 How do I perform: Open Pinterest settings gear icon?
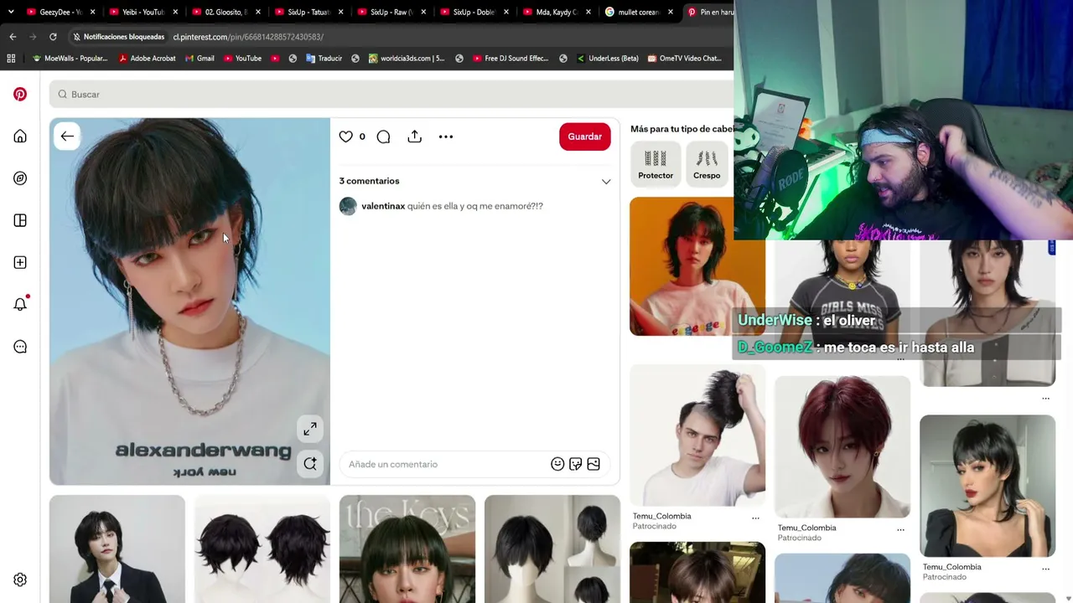pos(20,580)
